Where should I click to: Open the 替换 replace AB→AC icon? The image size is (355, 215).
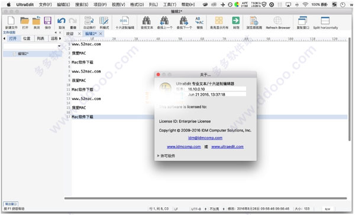click(x=199, y=21)
